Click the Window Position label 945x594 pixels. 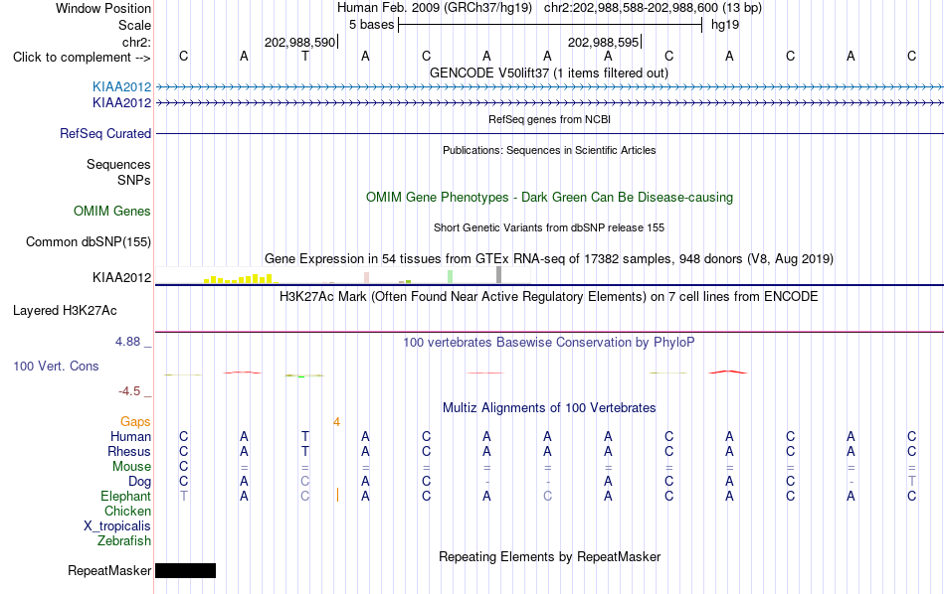[x=103, y=8]
